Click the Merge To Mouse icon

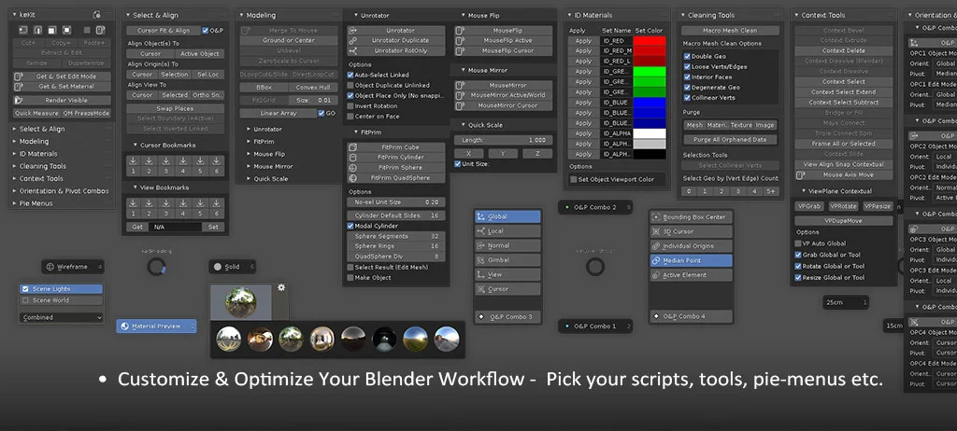tap(246, 31)
